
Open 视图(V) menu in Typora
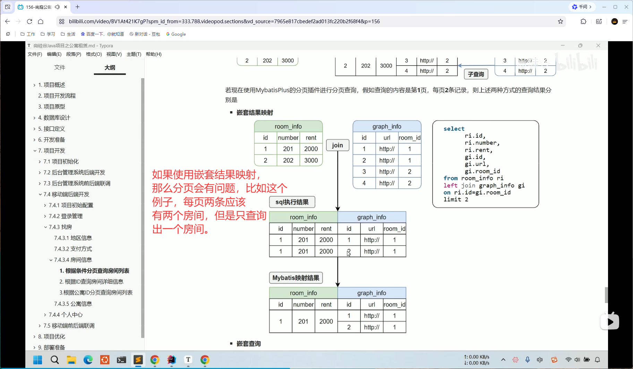(114, 54)
